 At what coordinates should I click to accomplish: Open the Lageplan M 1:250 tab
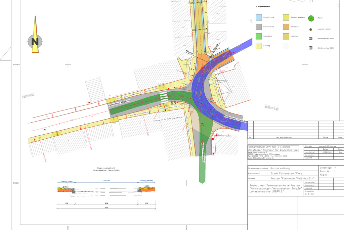click(x=309, y=193)
